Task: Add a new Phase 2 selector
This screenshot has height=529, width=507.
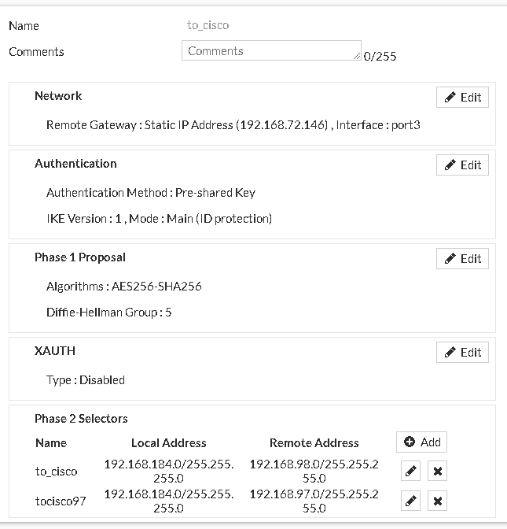Action: (x=421, y=442)
